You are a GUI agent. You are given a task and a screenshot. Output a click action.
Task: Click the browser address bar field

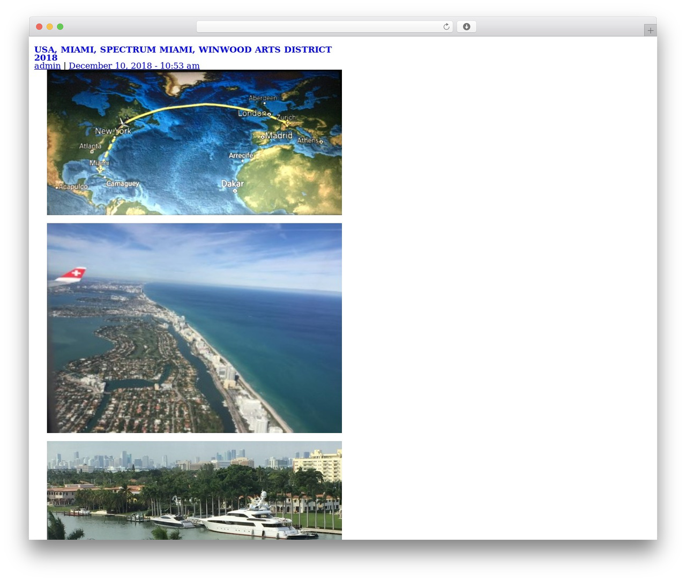point(324,27)
